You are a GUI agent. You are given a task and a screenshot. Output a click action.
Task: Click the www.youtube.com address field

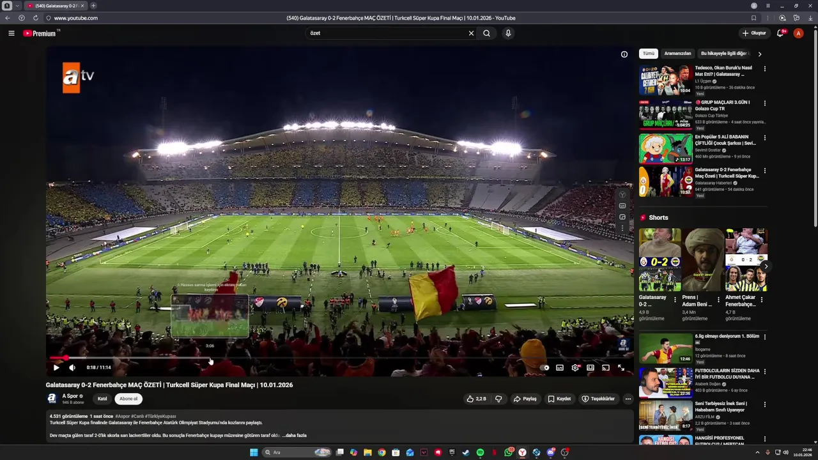click(76, 18)
